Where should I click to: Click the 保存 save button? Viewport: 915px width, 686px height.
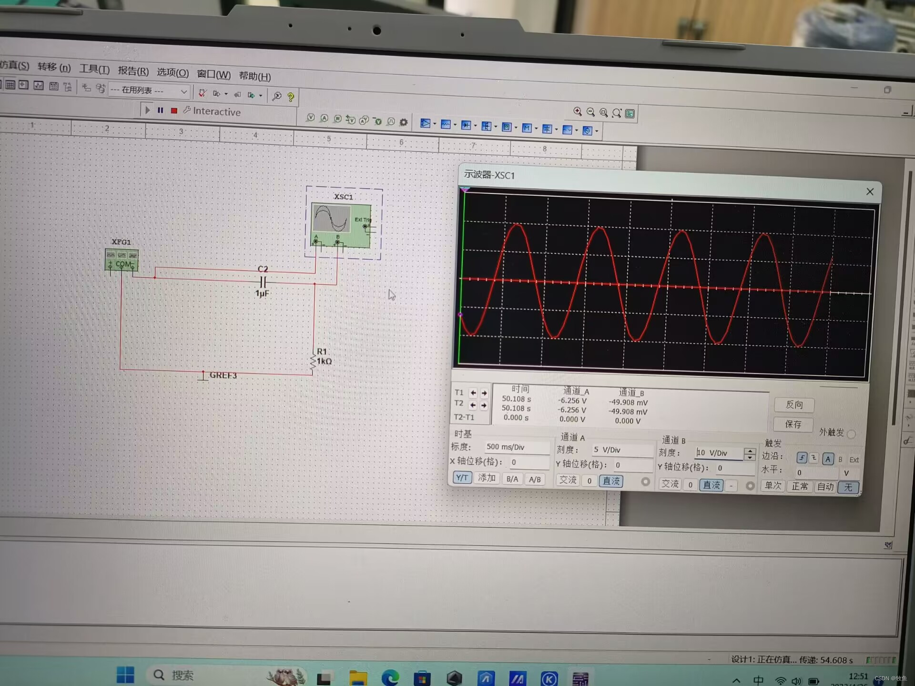coord(793,424)
